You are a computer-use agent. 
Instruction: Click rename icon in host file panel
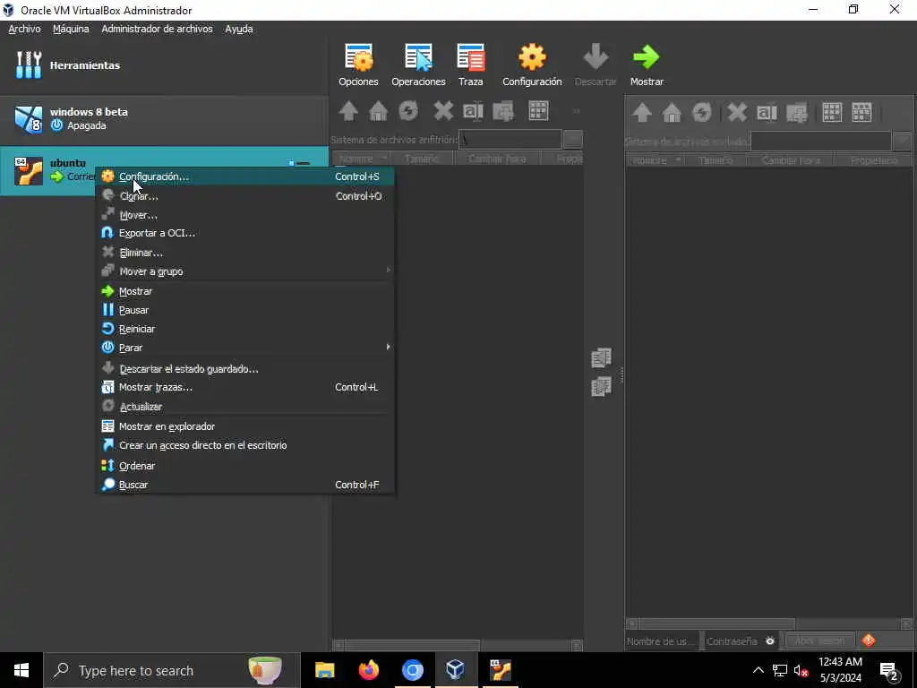coord(473,110)
